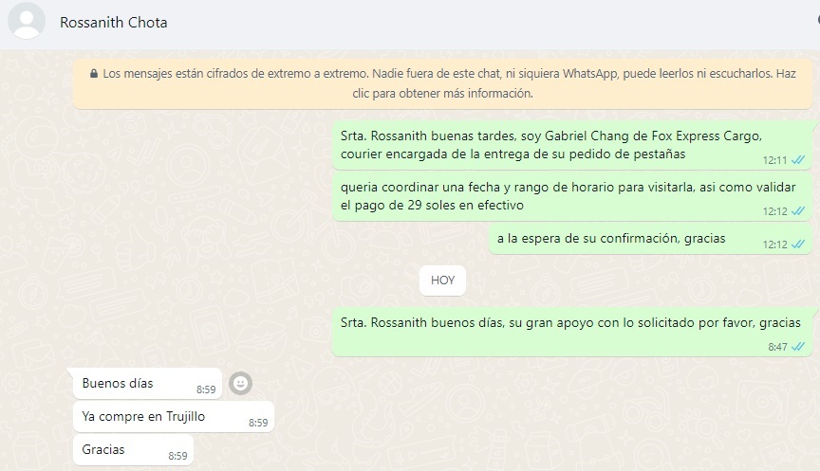Click the 8:59 timestamp on Trujillo message
Image resolution: width=820 pixels, height=471 pixels.
point(258,423)
